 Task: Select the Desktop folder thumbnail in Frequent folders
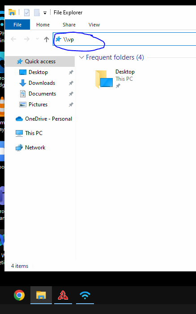104,79
